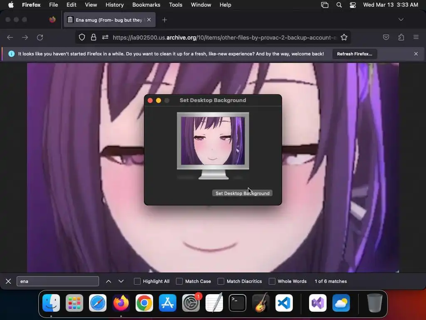Screen dimensions: 426x320
Task: Open Spotlight search in menu bar
Action: [x=339, y=5]
